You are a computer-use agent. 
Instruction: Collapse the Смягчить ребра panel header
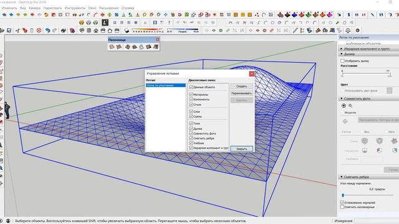click(368, 177)
